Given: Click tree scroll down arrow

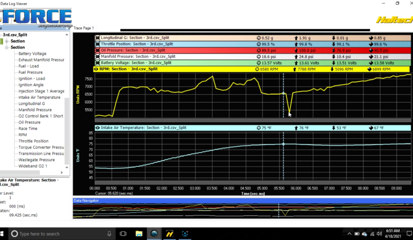Looking at the screenshot, I should [x=67, y=167].
